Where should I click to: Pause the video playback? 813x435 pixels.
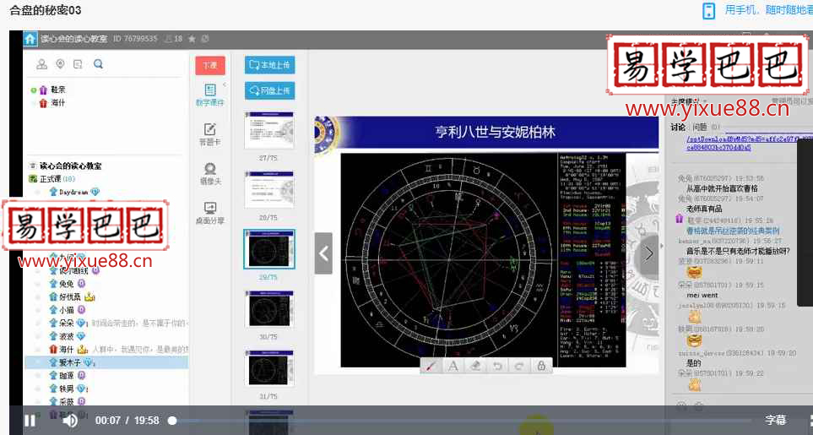[30, 420]
